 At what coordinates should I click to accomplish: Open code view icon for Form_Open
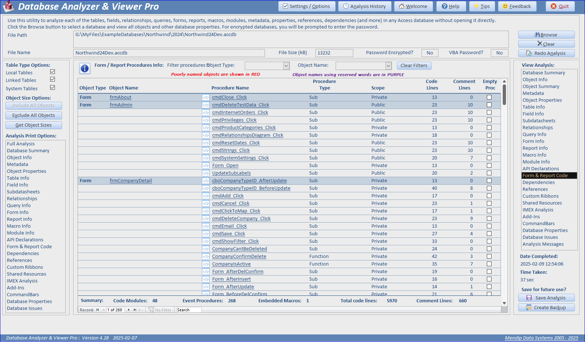[206, 166]
